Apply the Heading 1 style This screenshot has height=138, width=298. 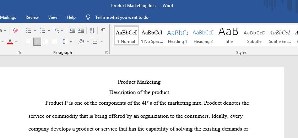178,36
